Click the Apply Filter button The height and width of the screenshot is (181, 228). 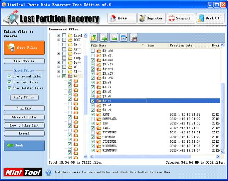tap(24, 97)
